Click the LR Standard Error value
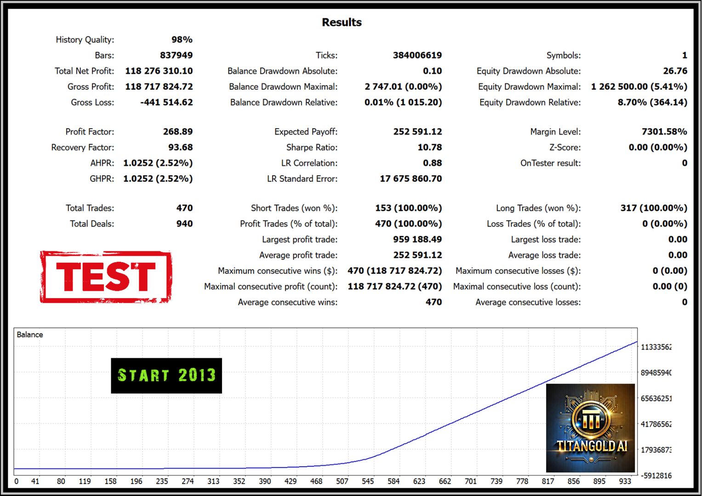 tap(411, 179)
